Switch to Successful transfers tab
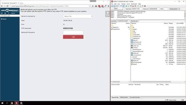The width and height of the screenshot is (186, 105). [135, 97]
